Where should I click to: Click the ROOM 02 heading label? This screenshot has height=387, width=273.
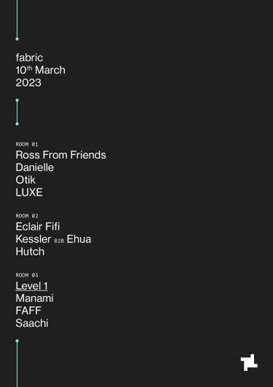[x=27, y=216]
